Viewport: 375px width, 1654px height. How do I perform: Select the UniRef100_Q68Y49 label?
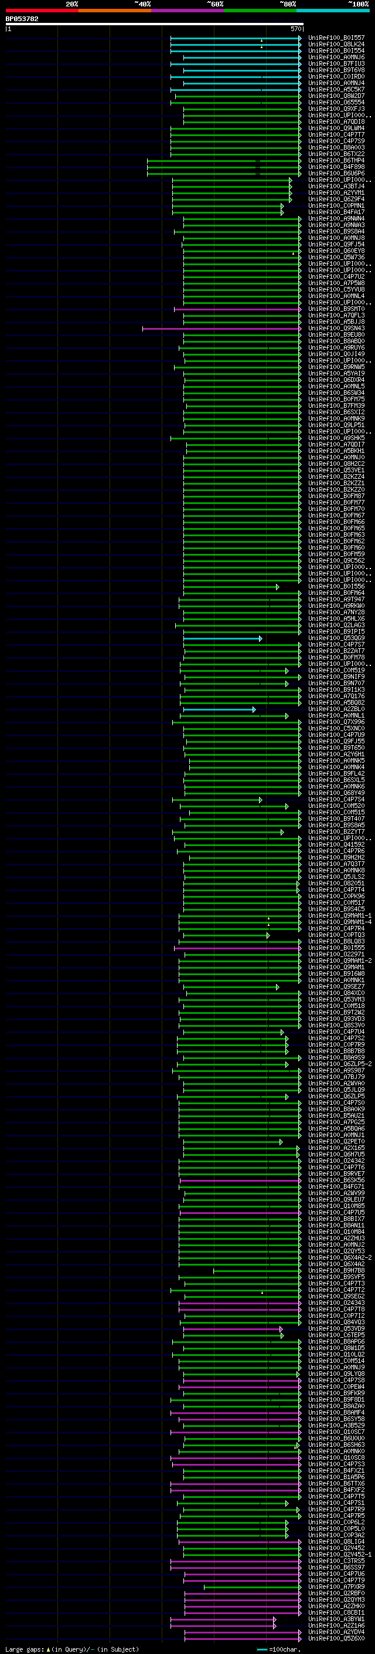336,793
